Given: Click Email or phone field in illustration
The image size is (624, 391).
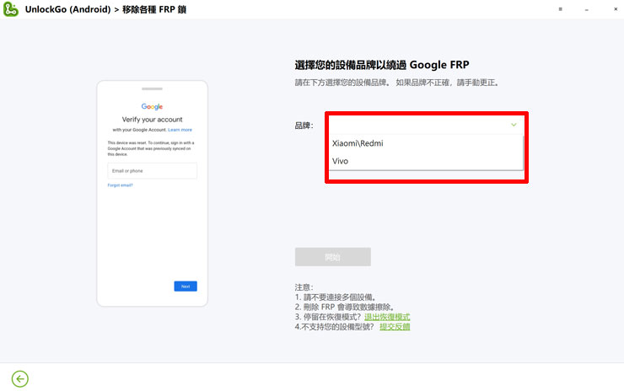Looking at the screenshot, I should coord(152,170).
